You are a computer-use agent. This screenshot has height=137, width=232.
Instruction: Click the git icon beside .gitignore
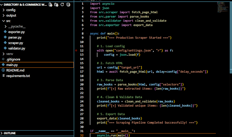[3, 59]
